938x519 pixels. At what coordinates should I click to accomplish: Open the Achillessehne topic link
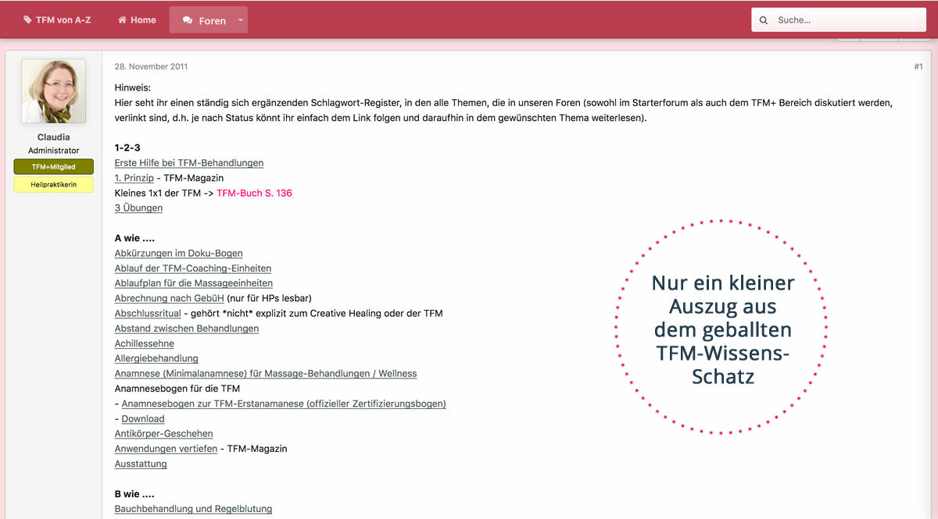coord(144,344)
